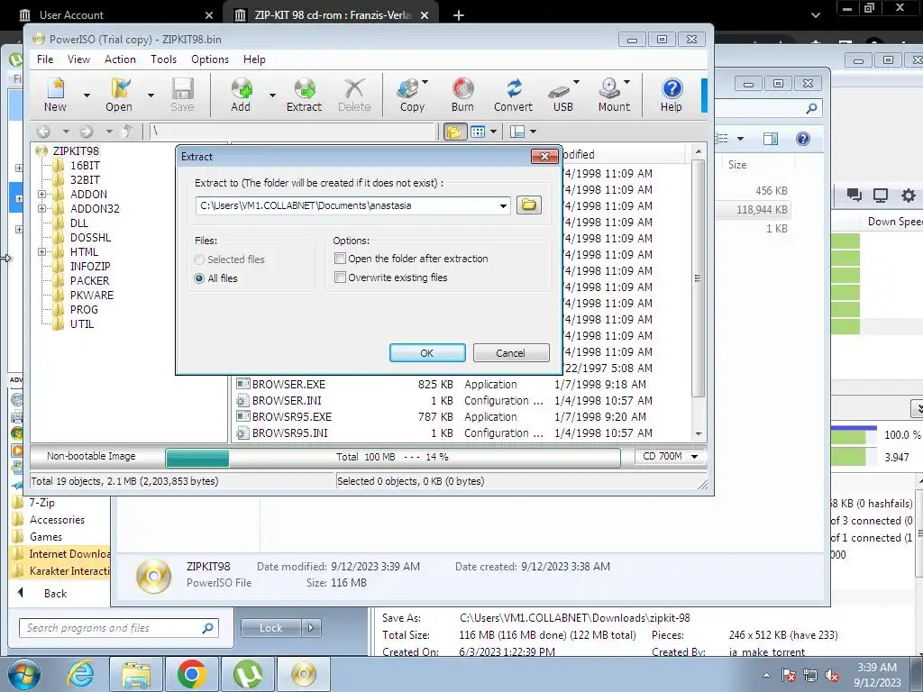Toggle the folder tree view icon
The height and width of the screenshot is (692, 923).
pyautogui.click(x=454, y=132)
